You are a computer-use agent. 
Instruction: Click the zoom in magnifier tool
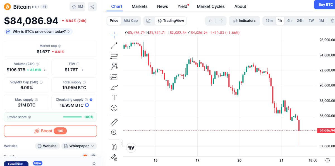pyautogui.click(x=114, y=132)
